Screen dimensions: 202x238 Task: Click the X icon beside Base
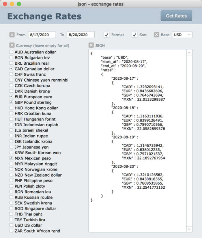point(156,35)
